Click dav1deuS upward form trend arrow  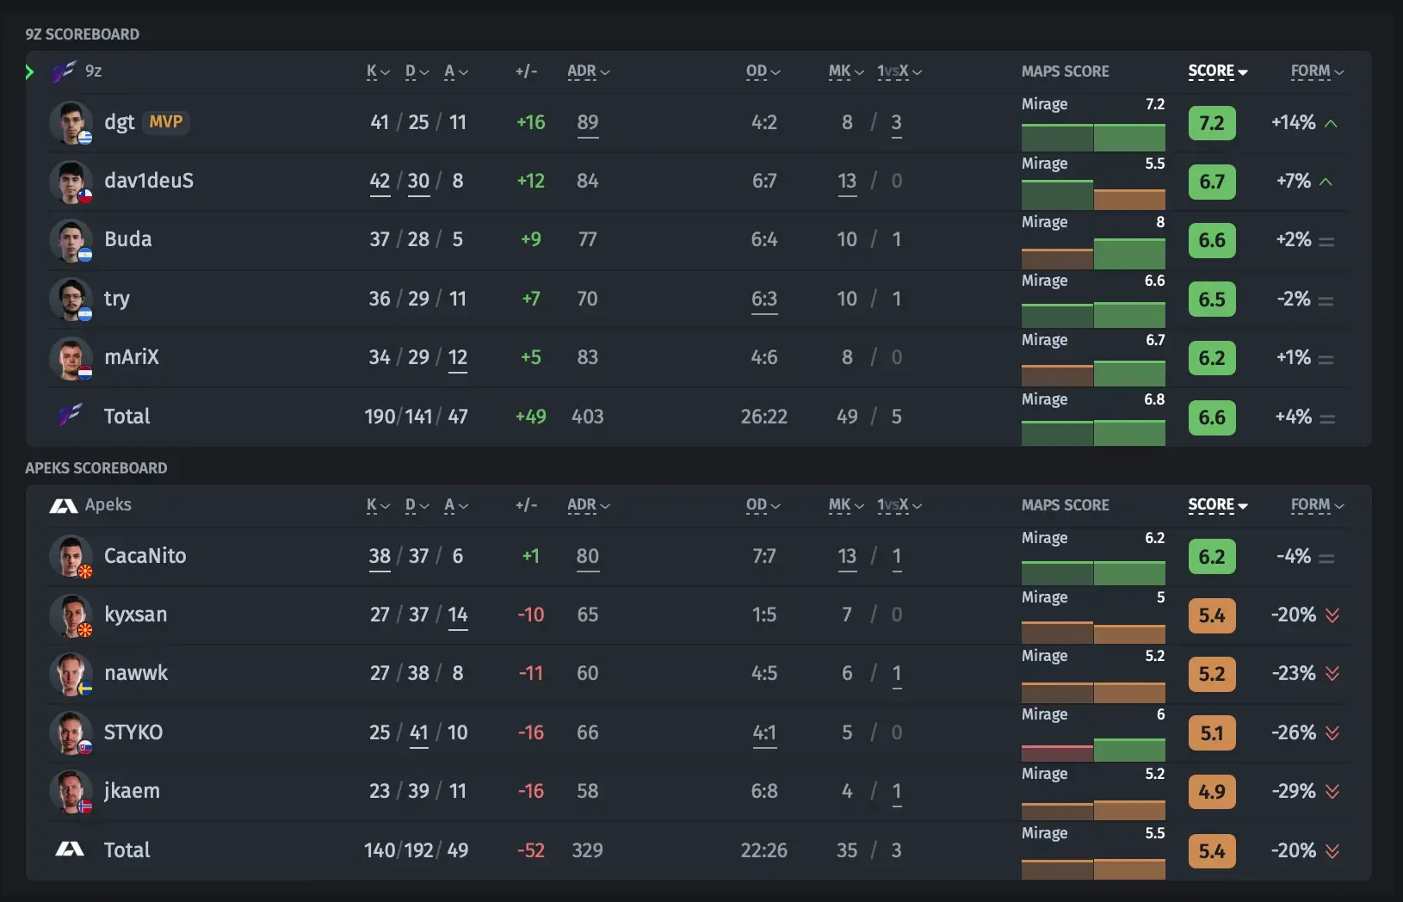click(1326, 182)
